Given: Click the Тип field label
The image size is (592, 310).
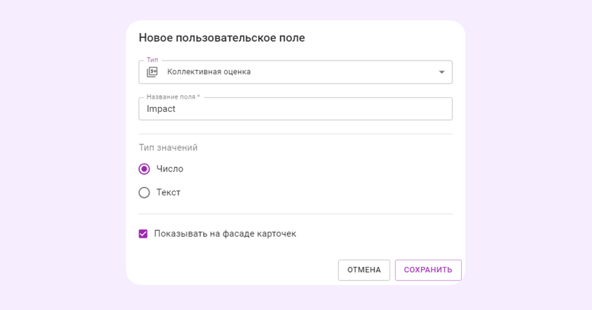Looking at the screenshot, I should 152,60.
